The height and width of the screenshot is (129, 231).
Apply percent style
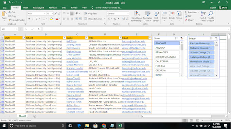(114, 19)
